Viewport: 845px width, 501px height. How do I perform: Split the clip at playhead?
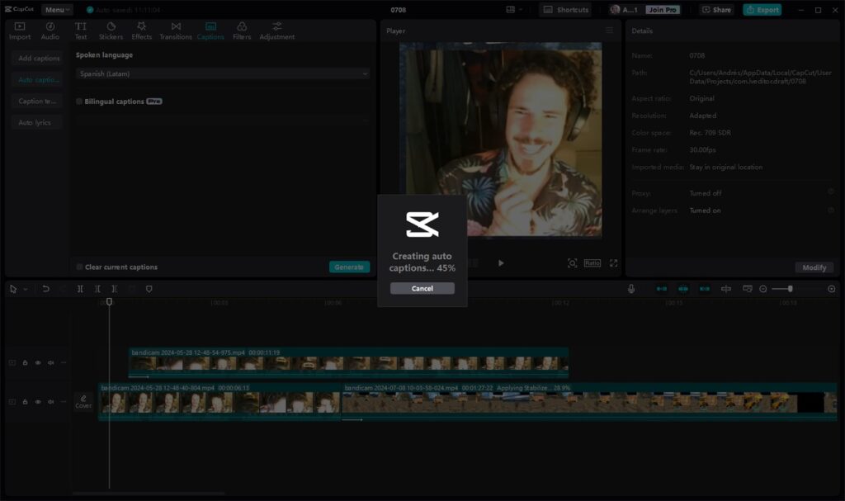click(80, 289)
